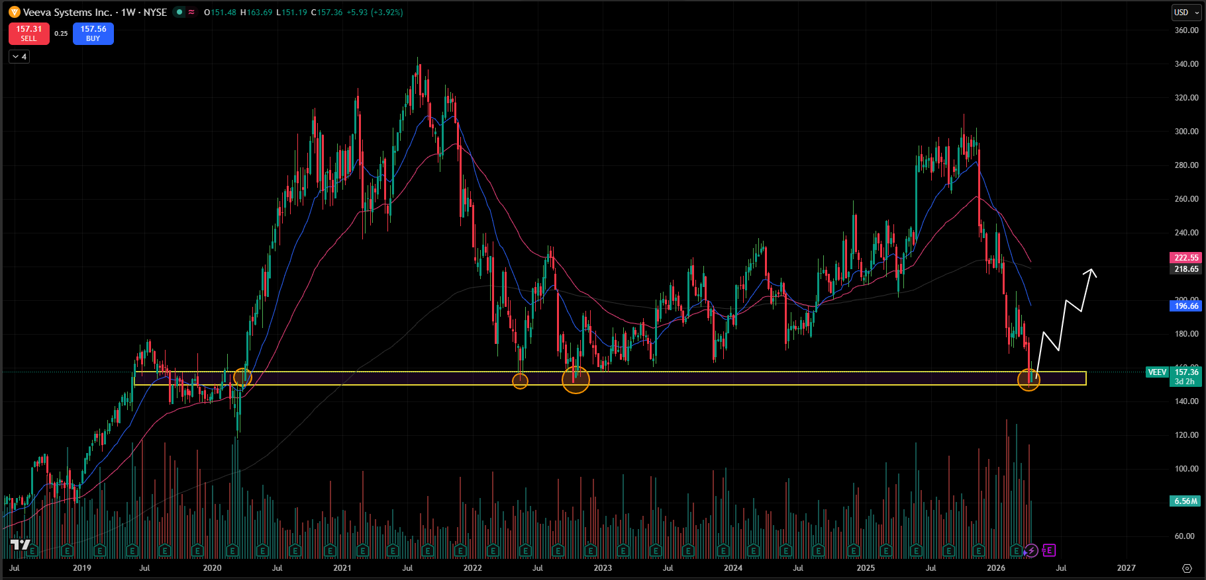
Task: Click the 260.00 price axis label
Action: click(1186, 199)
